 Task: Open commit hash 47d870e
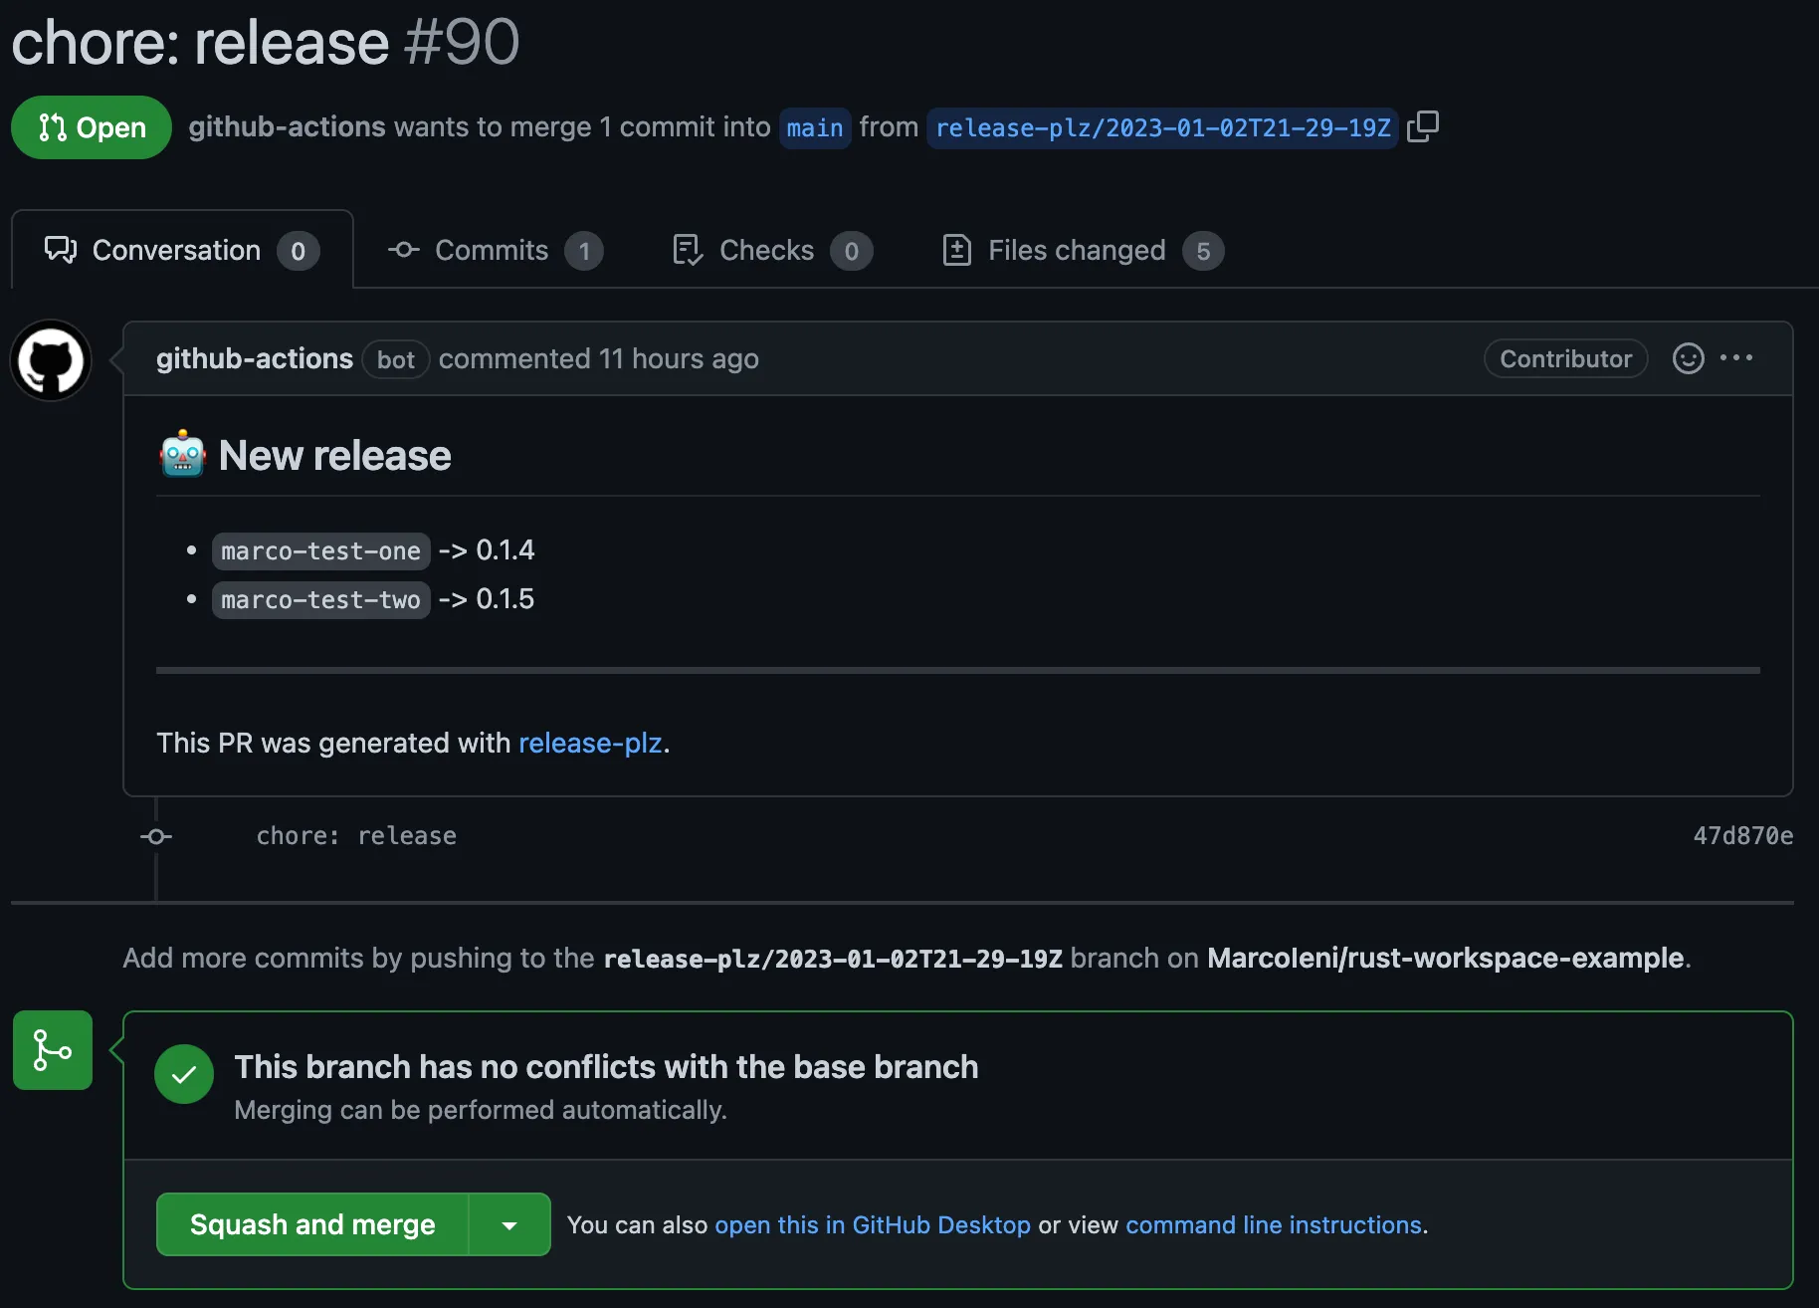(1743, 836)
